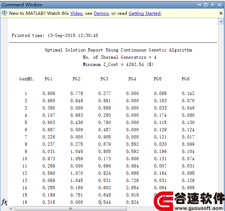Click the PG2 column header

pos(76,79)
